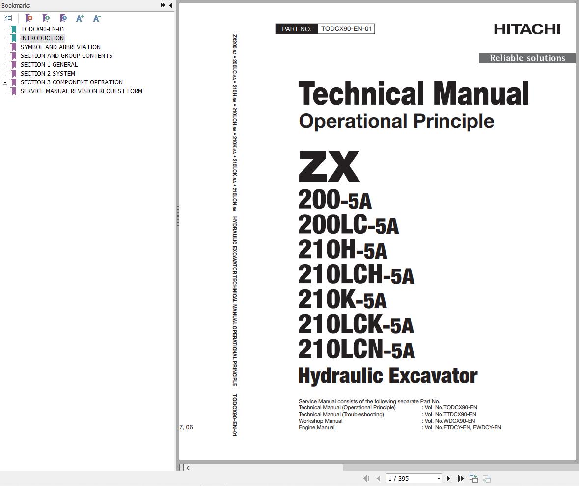Go to the next page
This screenshot has width=579, height=486.
(x=449, y=478)
